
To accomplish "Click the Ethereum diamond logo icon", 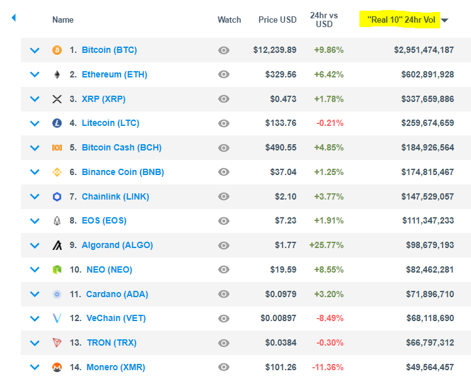I will [57, 74].
